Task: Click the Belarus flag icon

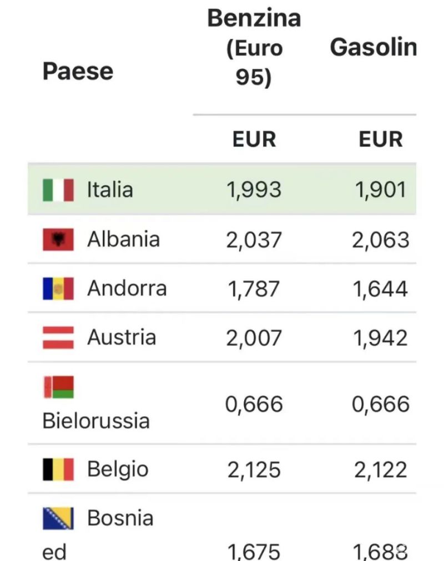Action: [58, 387]
